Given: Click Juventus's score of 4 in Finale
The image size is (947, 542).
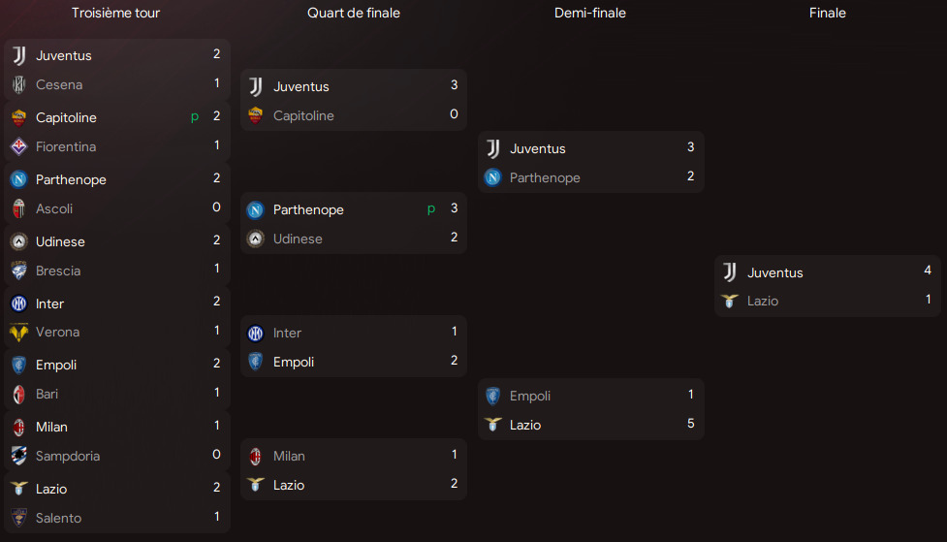Looking at the screenshot, I should click(928, 271).
